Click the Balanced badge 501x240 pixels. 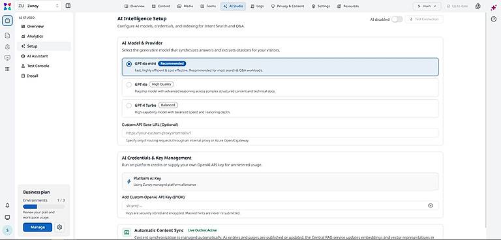click(168, 105)
